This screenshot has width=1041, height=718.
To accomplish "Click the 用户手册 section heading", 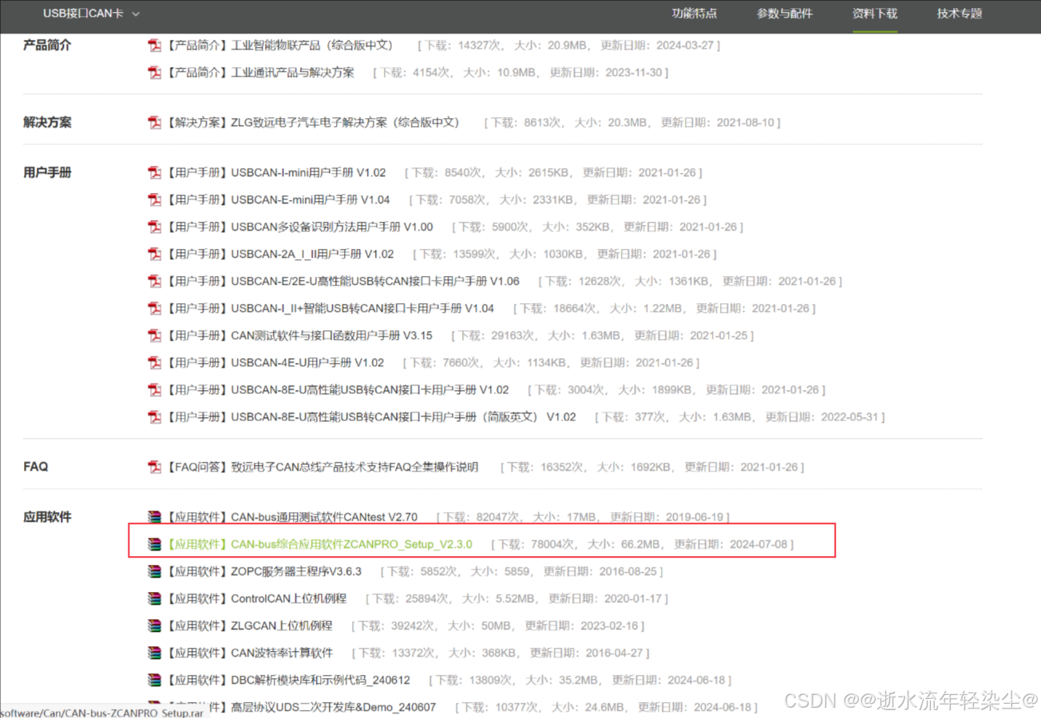I will pyautogui.click(x=47, y=172).
